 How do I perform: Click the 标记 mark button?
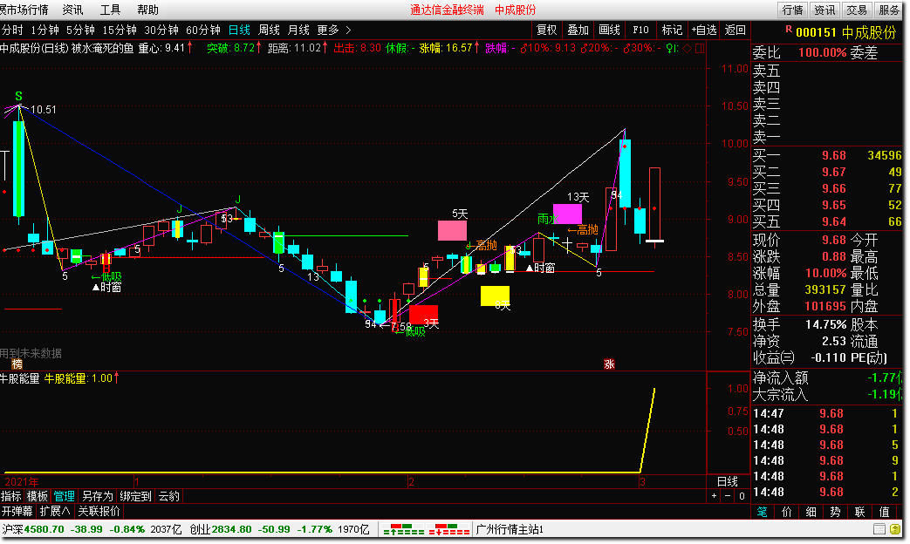672,31
